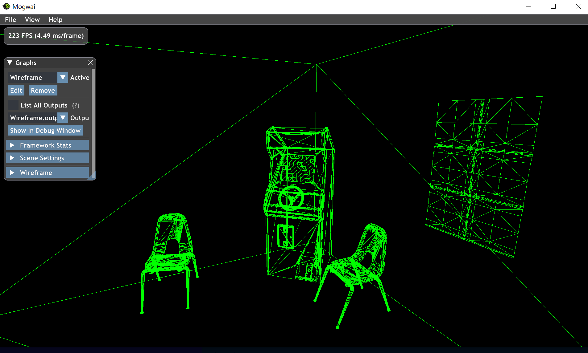Click the Edit button for the Wireframe graph
Viewport: 588px width, 353px height.
tap(16, 90)
